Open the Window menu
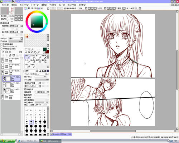This screenshot has width=179, height=143. 72,5
